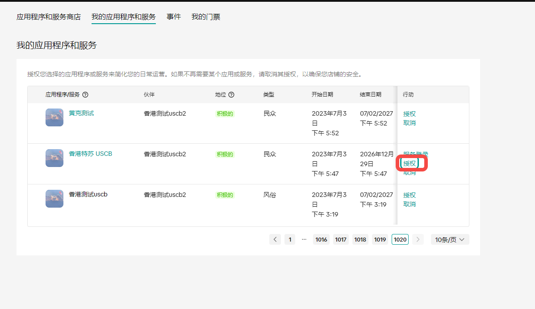Click 授权 for 香港特苏 USCB
The image size is (535, 309).
tap(410, 163)
